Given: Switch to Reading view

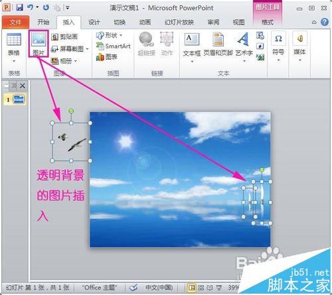Looking at the screenshot, I should tap(210, 288).
